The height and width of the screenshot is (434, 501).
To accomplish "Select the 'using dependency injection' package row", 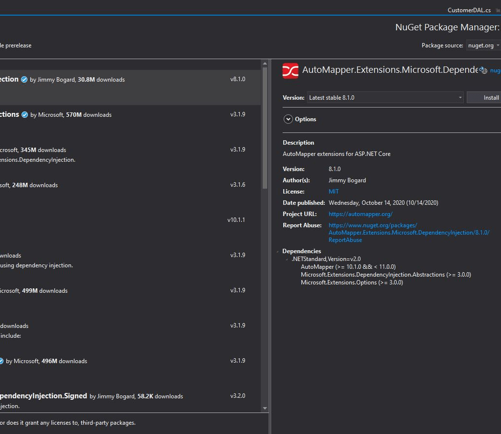I will 130,263.
